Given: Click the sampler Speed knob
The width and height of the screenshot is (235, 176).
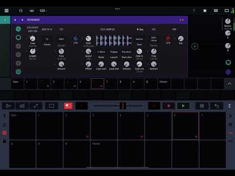Looking at the screenshot, I should click(88, 51).
